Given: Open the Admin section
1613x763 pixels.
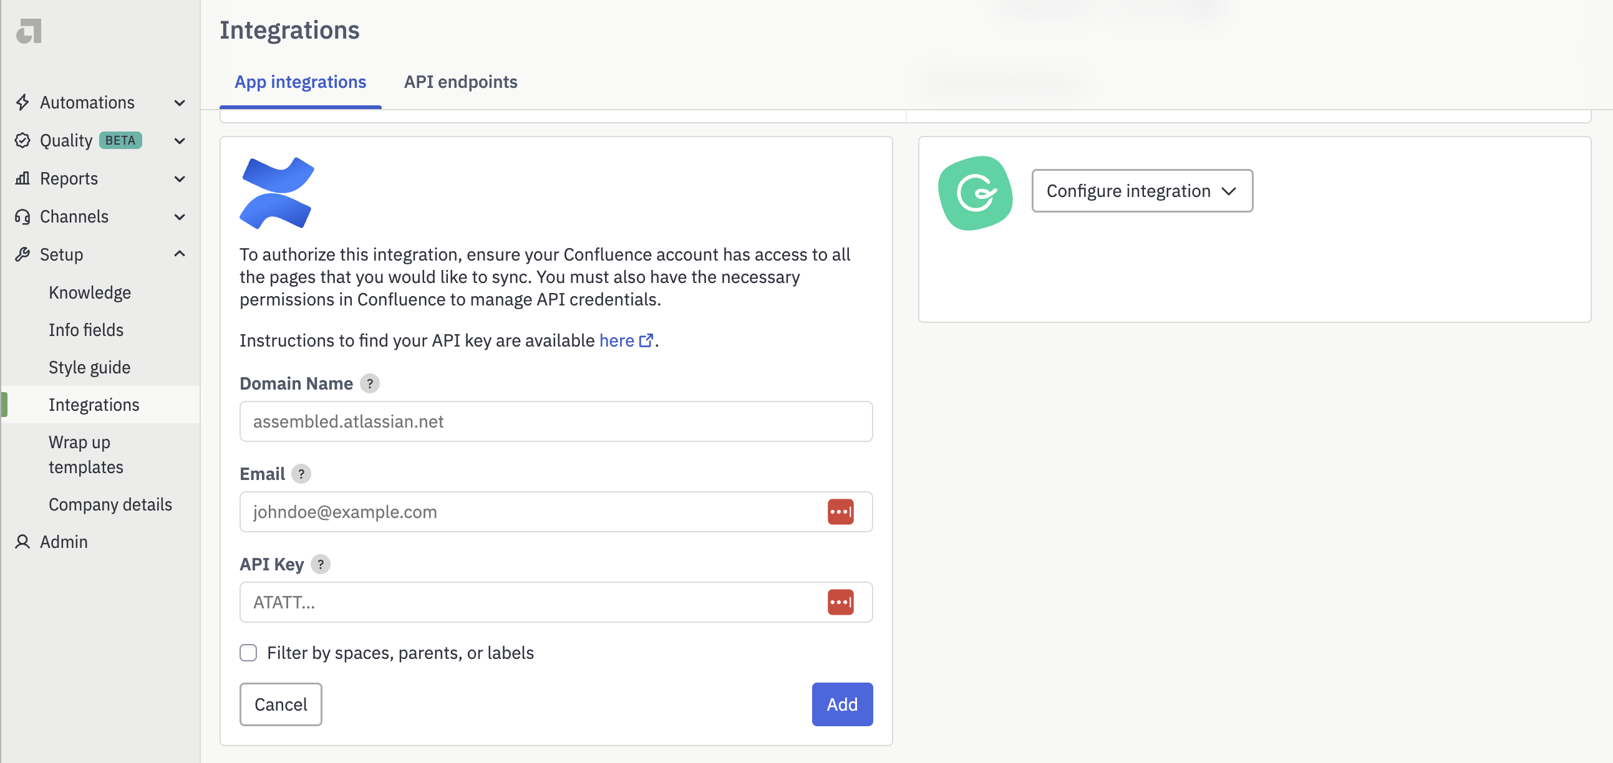Looking at the screenshot, I should tap(64, 542).
